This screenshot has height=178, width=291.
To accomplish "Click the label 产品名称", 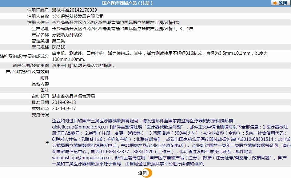I will pos(40,35).
